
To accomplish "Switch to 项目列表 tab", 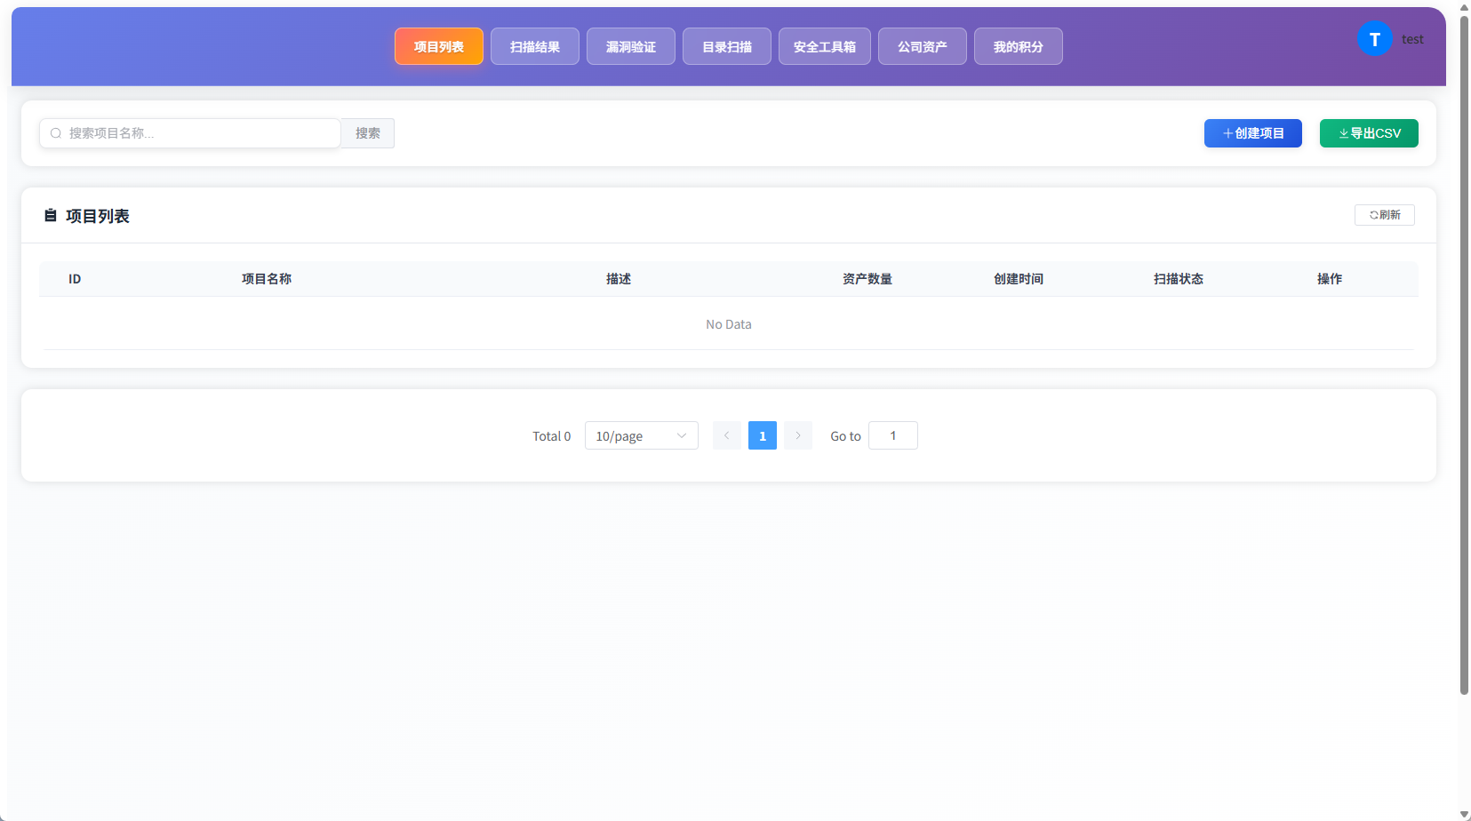I will pos(439,46).
